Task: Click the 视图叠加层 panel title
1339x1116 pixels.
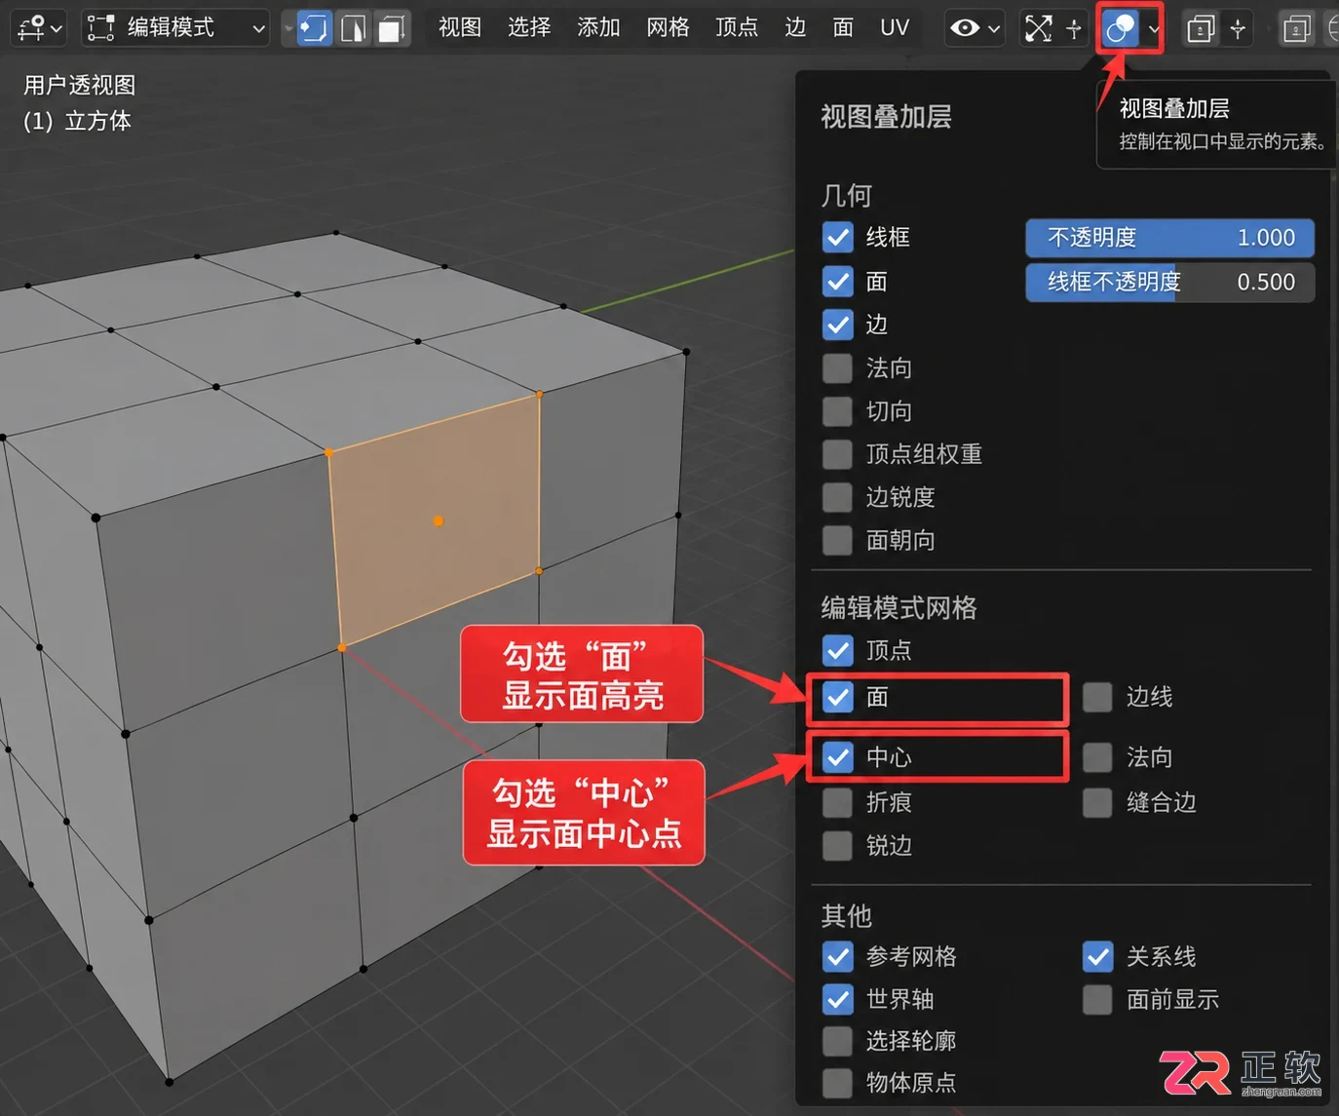Action: tap(886, 117)
